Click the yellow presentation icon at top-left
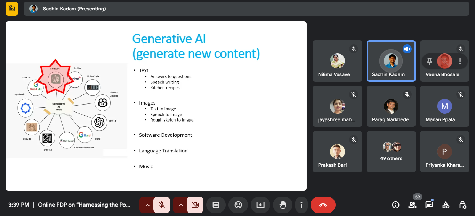 12,9
